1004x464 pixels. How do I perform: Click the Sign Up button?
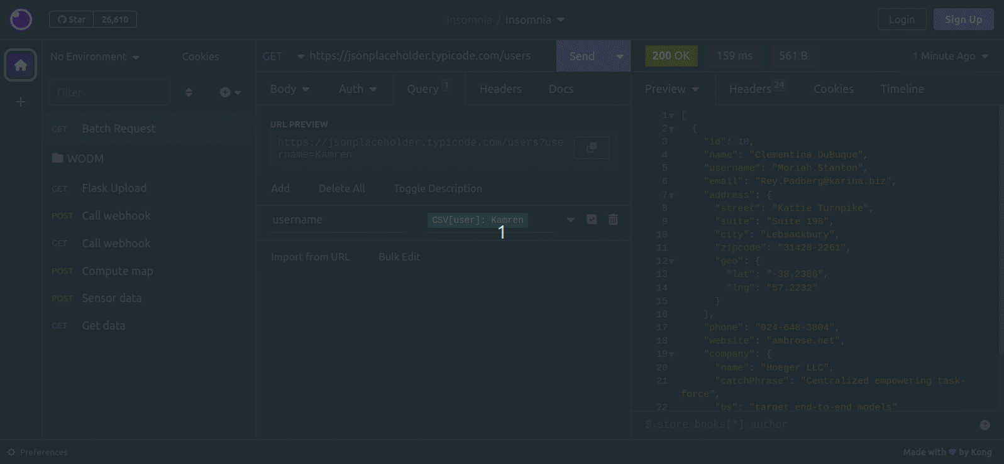(964, 19)
